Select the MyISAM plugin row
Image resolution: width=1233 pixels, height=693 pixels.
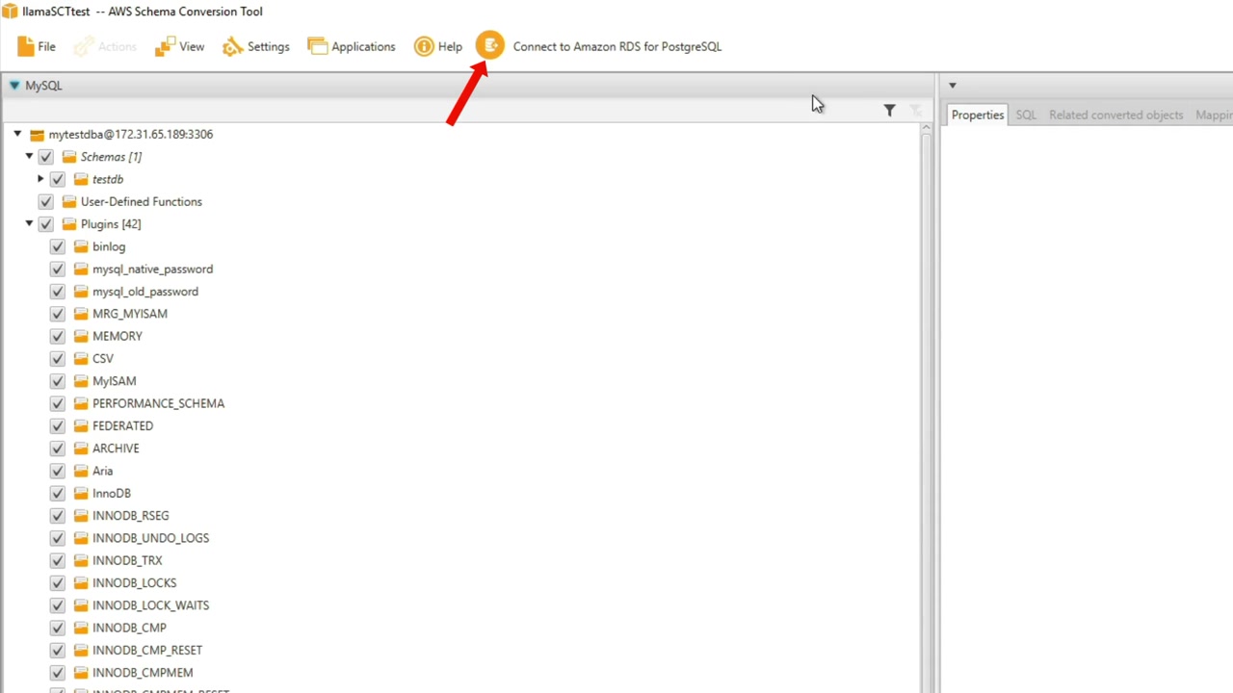click(x=115, y=381)
